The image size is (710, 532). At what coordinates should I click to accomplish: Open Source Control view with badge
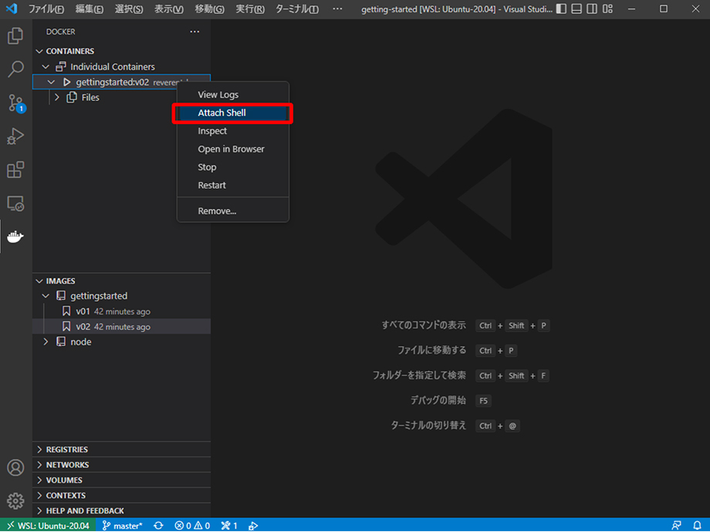coord(15,103)
